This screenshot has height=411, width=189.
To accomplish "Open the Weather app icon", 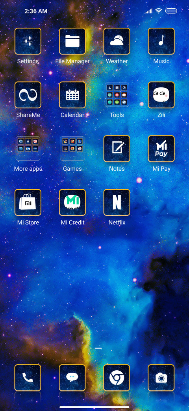I will 117,41.
